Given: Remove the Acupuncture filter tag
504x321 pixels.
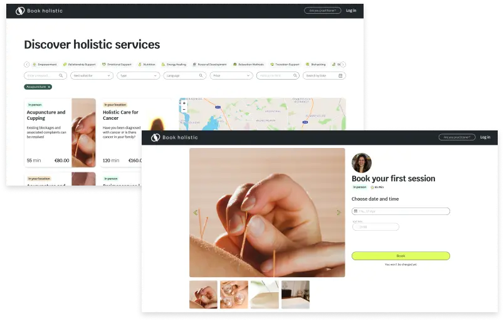Looking at the screenshot, I should (x=49, y=87).
